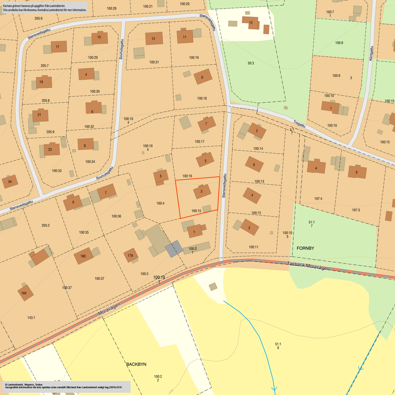The image size is (395, 395).
Task: Click building 3 inside the red-outlined parcel
Action: (201, 191)
